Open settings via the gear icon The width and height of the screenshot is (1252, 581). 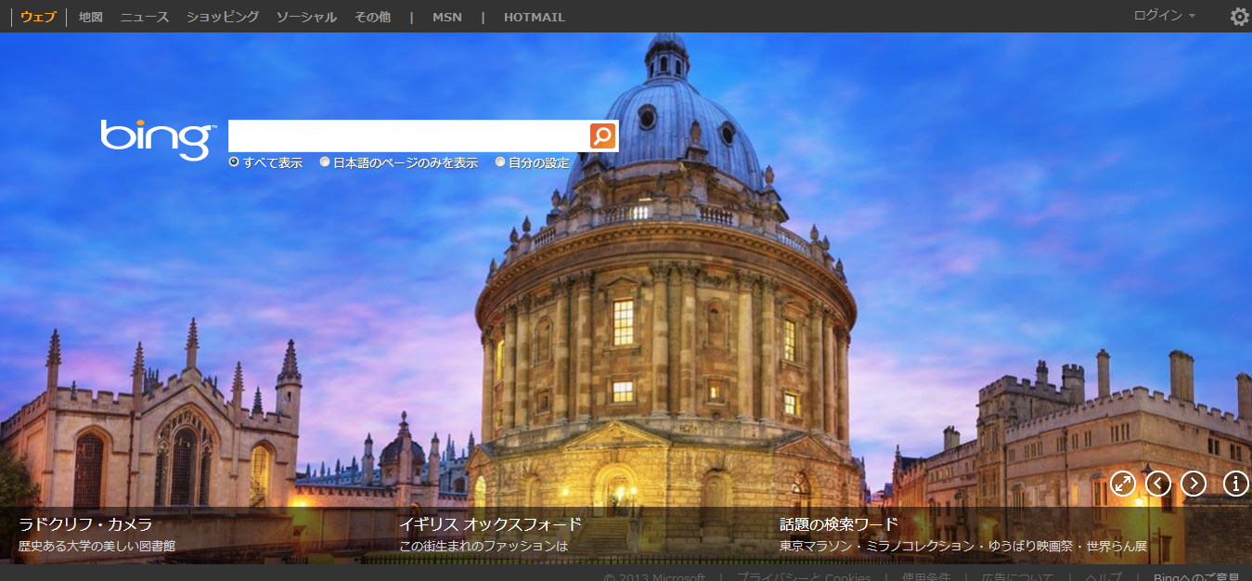[x=1239, y=17]
